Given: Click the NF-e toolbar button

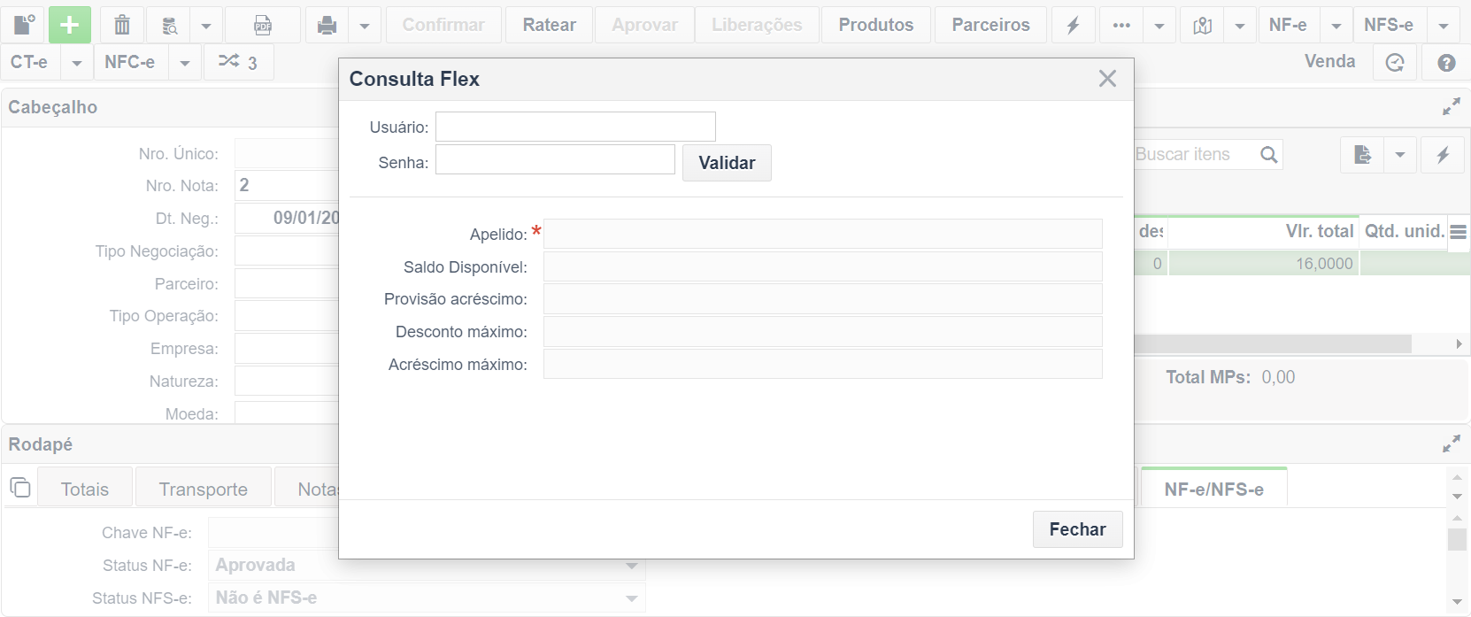Looking at the screenshot, I should [x=1288, y=25].
